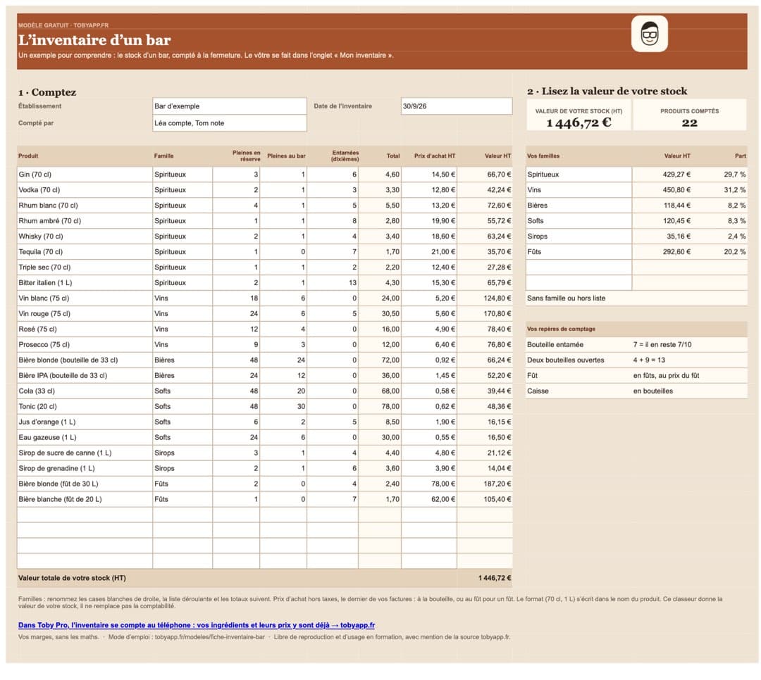Click the 'Valeur totale de votre stock (HT)' row

click(x=264, y=578)
